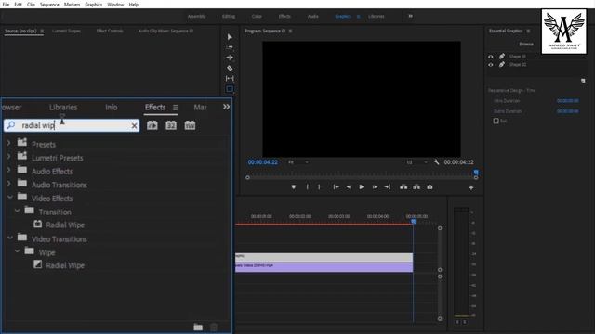Screen dimensions: 595x334
Task: Switch to the Libraries panel tab
Action: click(x=63, y=108)
